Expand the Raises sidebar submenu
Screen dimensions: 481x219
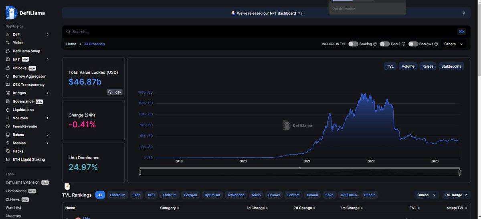(48, 135)
